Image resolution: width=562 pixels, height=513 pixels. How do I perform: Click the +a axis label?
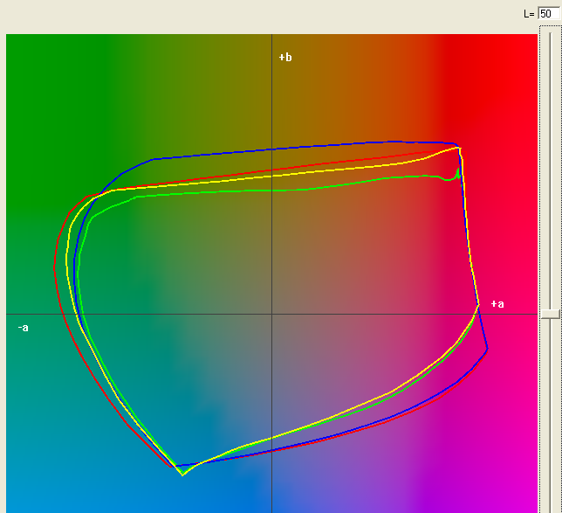pos(497,304)
